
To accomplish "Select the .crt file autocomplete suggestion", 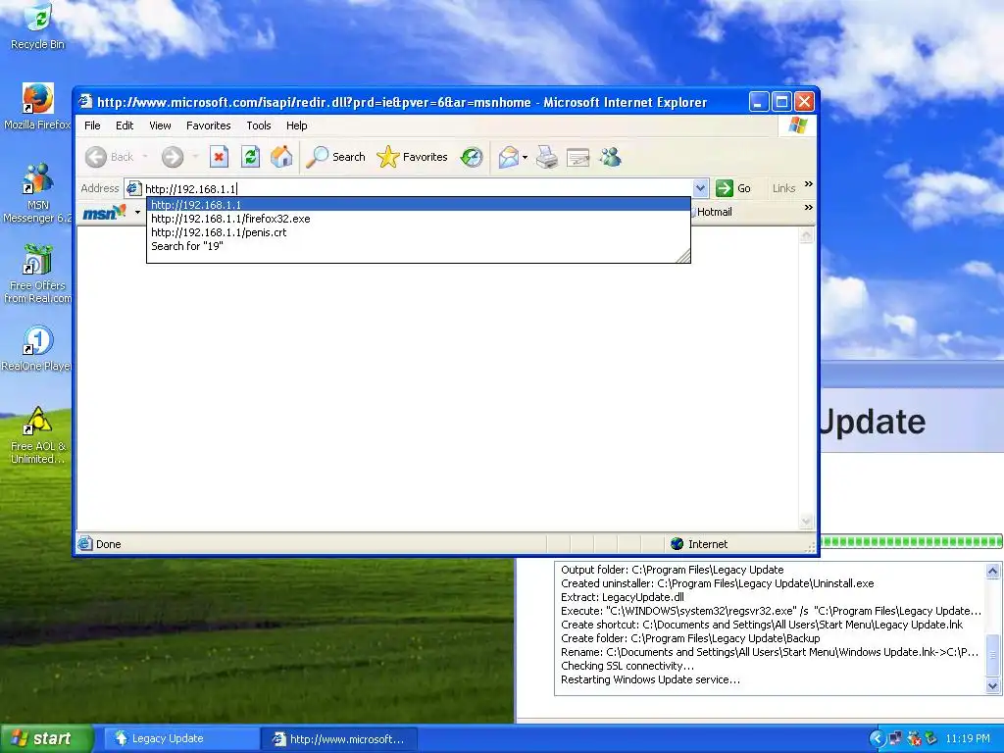I will [419, 232].
